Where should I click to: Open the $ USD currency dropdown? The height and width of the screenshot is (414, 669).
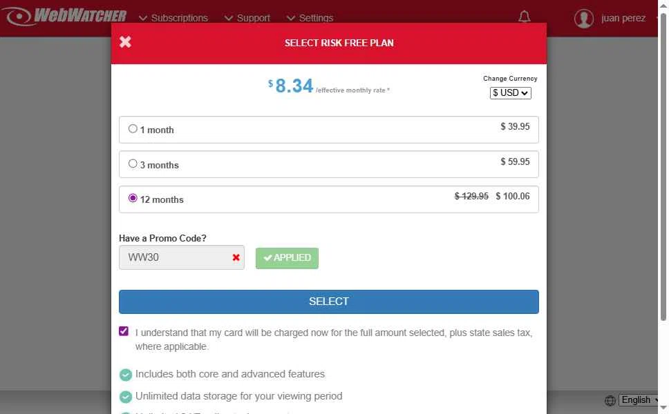pyautogui.click(x=510, y=93)
